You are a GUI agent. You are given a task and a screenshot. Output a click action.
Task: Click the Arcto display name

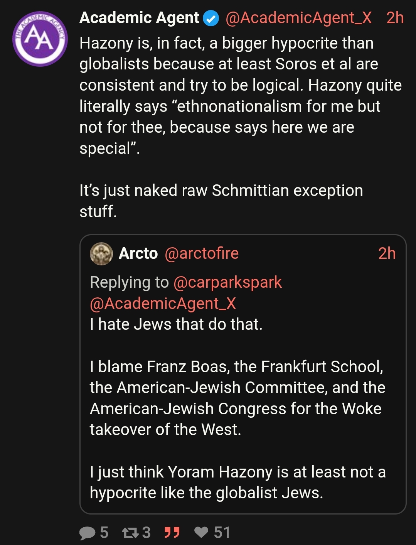138,253
